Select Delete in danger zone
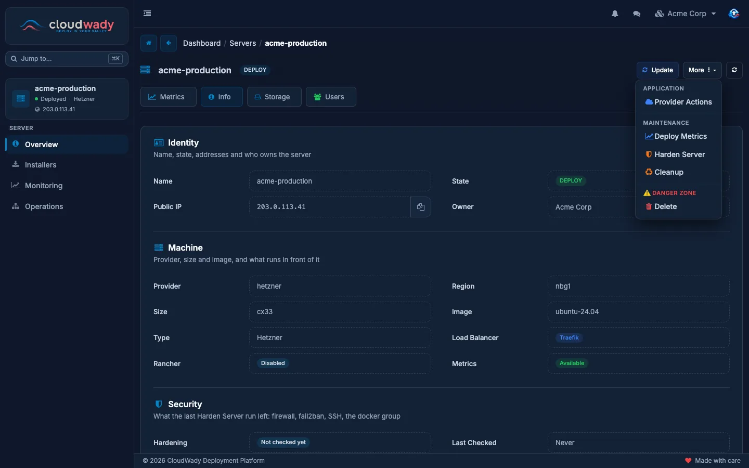Viewport: 749px width, 468px height. click(x=678, y=206)
